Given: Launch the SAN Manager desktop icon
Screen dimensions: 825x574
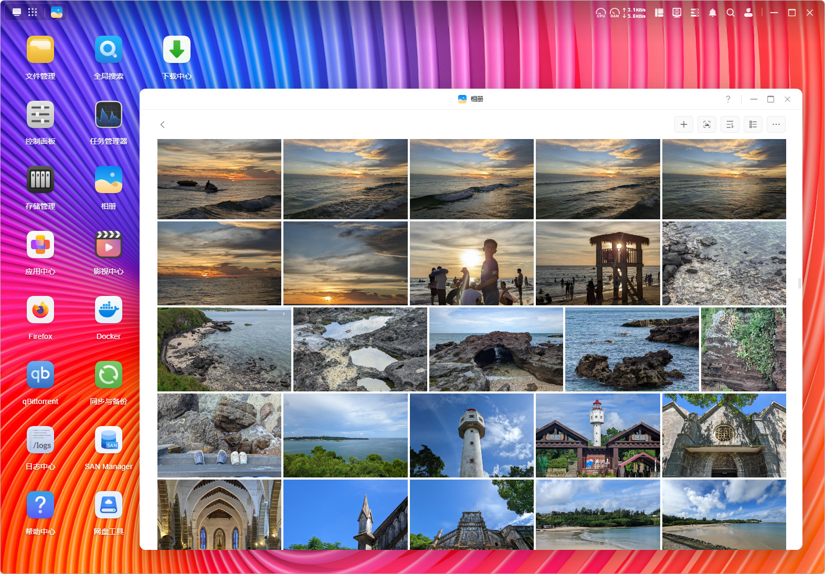Looking at the screenshot, I should coord(109,440).
